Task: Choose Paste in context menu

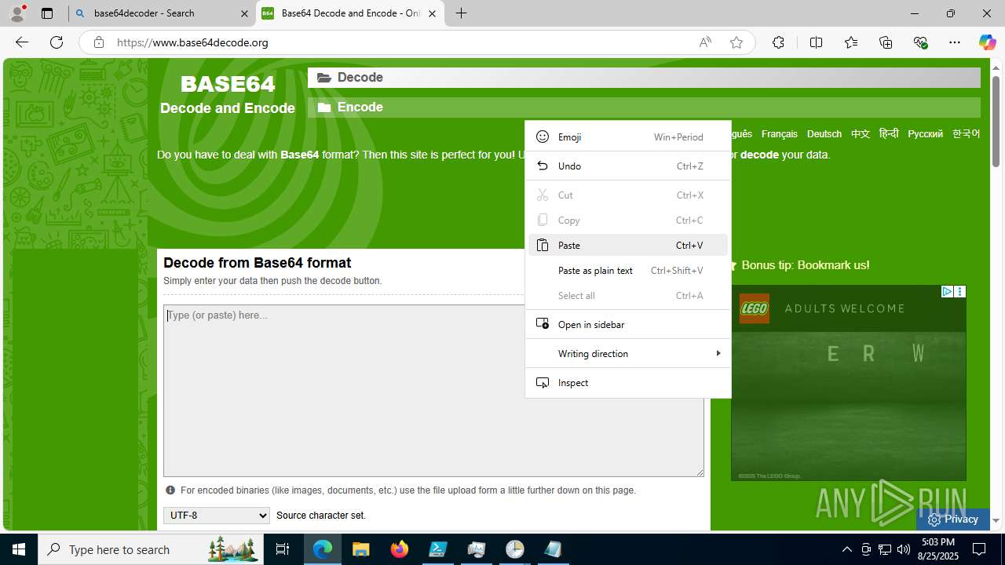Action: pyautogui.click(x=628, y=245)
